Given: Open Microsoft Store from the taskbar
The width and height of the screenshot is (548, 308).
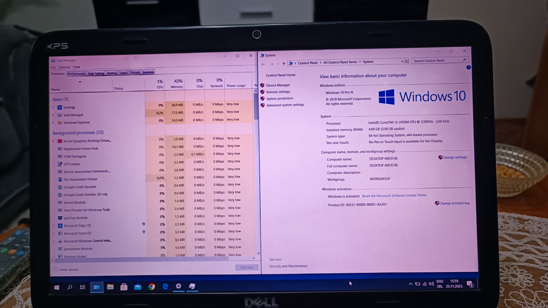Looking at the screenshot, I should pos(124,287).
